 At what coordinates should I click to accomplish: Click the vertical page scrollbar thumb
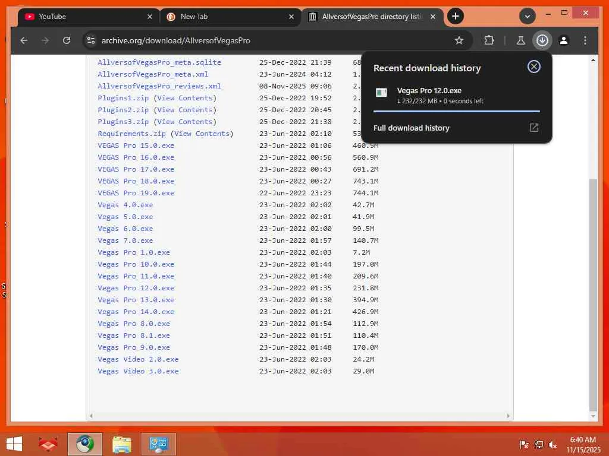coord(593,294)
